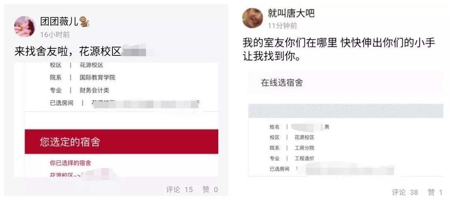The height and width of the screenshot is (200, 456).
Task: Open 团团薇儿's profile avatar
Action: 25,26
